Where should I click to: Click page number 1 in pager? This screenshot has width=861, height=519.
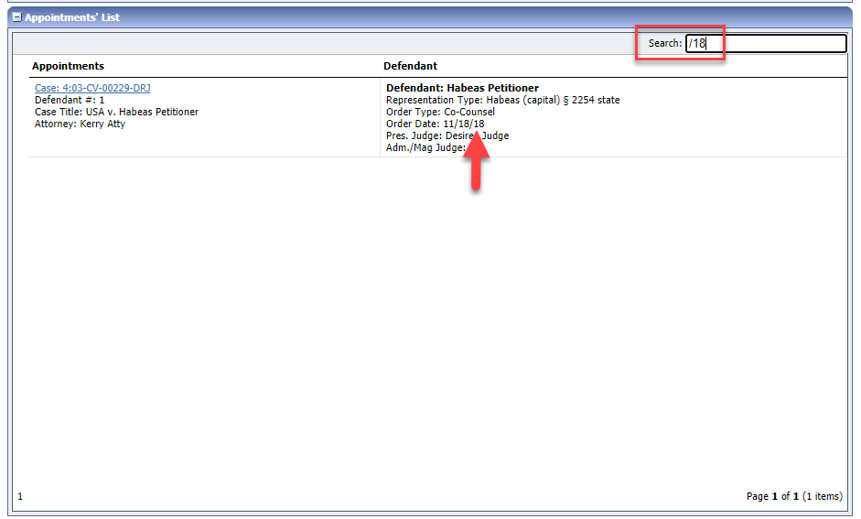coord(20,496)
